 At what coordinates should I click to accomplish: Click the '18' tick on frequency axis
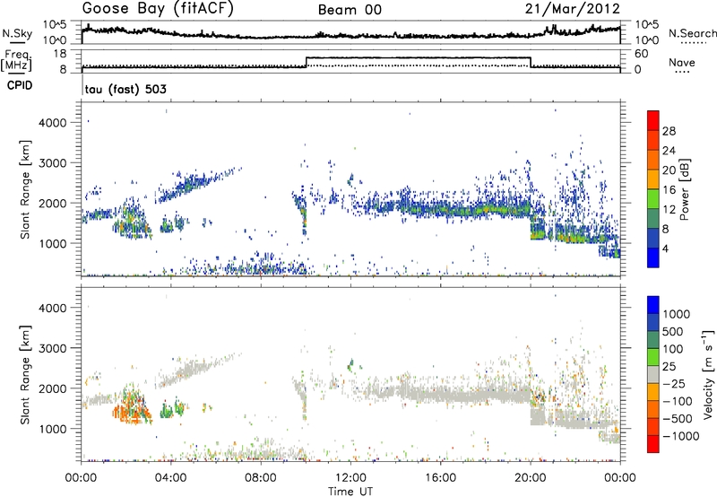(x=60, y=54)
